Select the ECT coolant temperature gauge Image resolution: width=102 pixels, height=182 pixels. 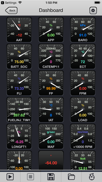click(83, 56)
